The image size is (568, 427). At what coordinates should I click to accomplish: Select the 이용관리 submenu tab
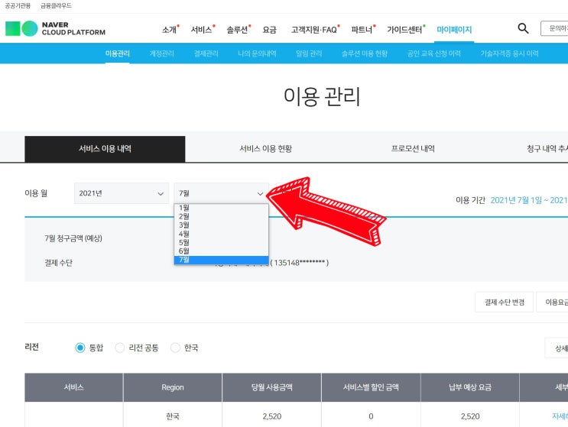pyautogui.click(x=118, y=53)
